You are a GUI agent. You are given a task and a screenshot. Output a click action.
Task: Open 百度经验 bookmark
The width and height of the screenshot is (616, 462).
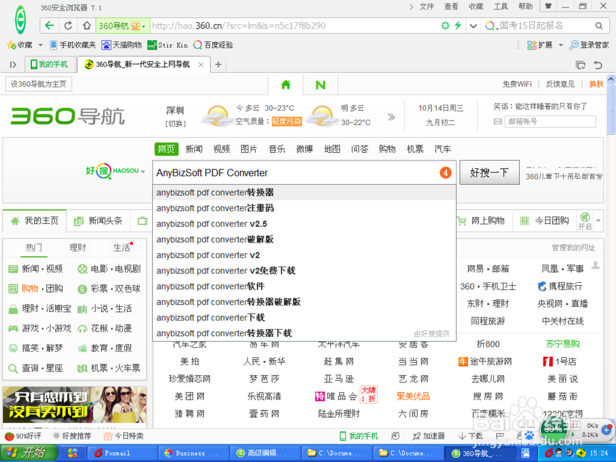pyautogui.click(x=213, y=45)
